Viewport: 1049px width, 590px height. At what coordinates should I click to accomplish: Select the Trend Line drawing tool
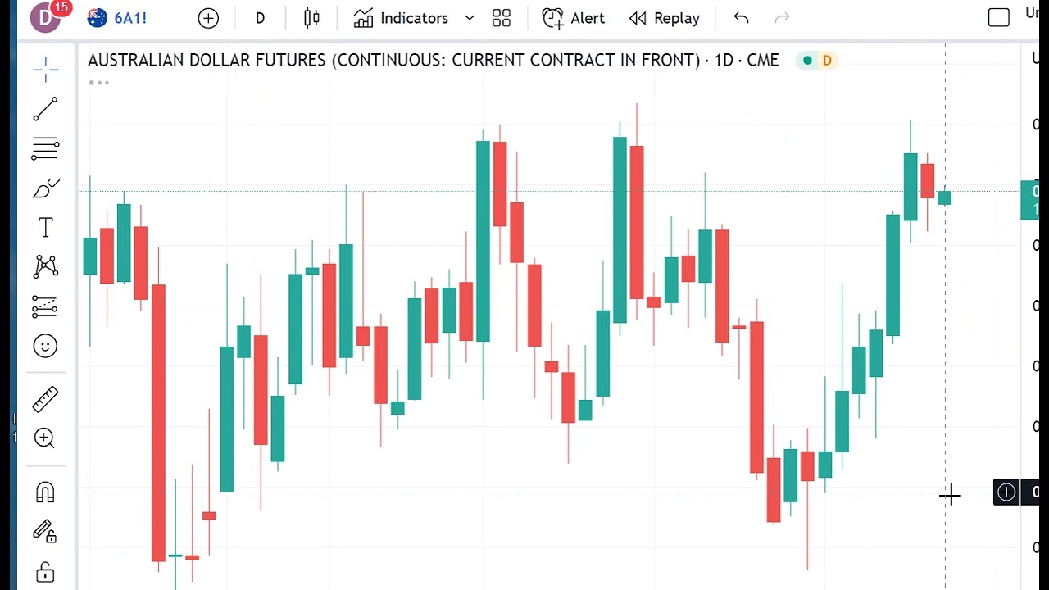pyautogui.click(x=45, y=109)
